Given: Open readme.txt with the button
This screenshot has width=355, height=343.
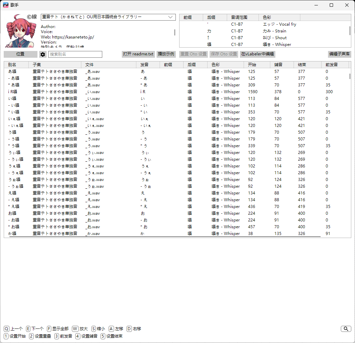Looking at the screenshot, I should click(x=138, y=54).
